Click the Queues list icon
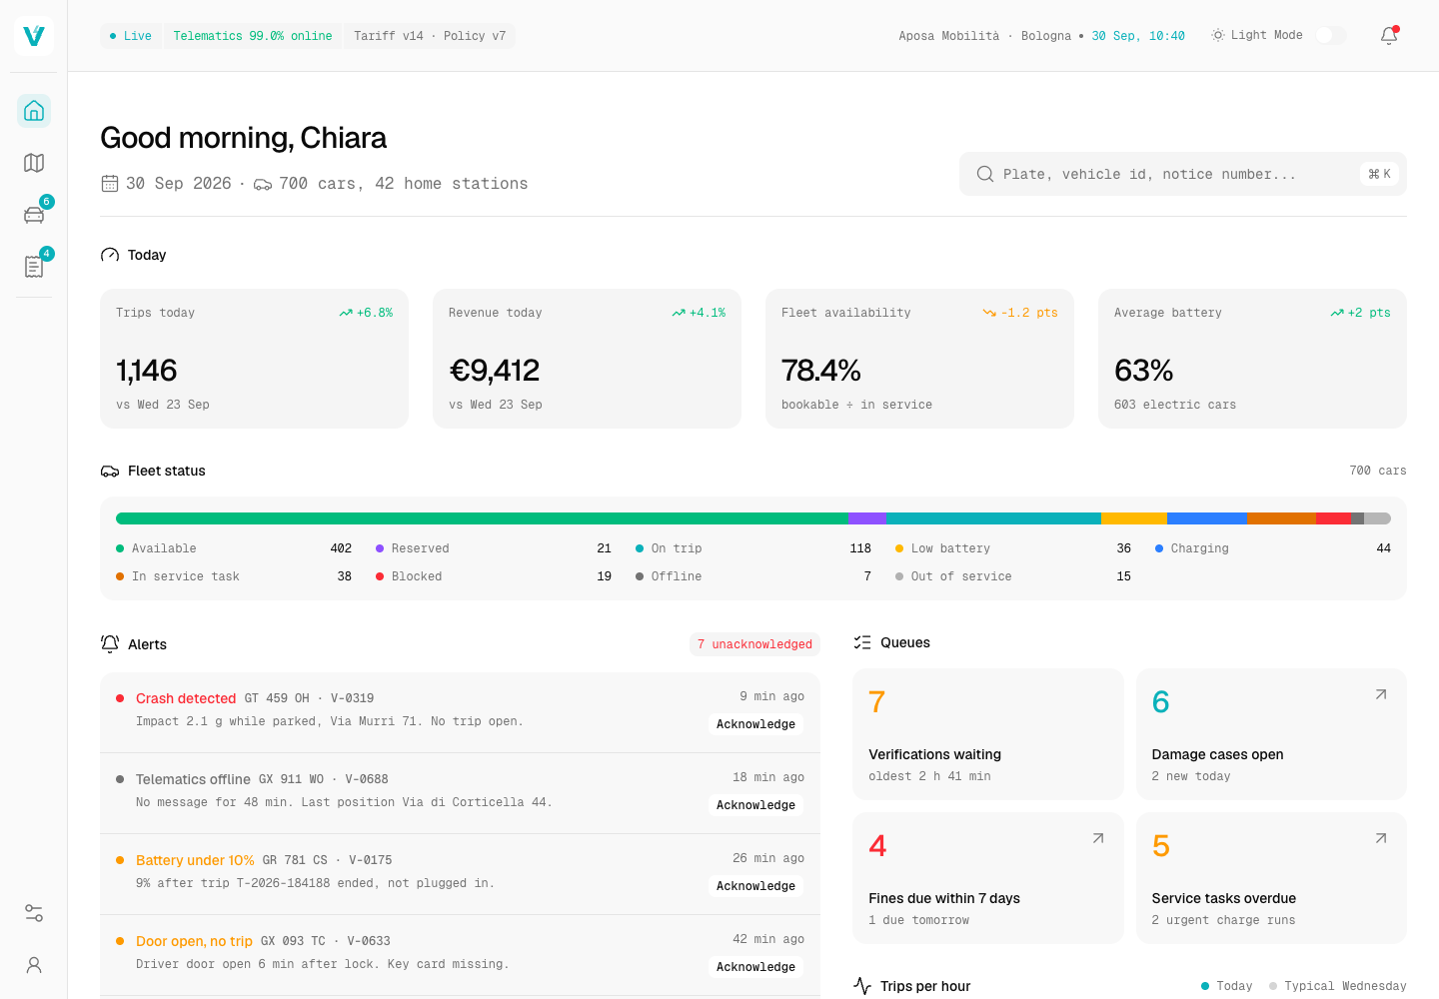Screen dimensions: 1439x999 [862, 642]
